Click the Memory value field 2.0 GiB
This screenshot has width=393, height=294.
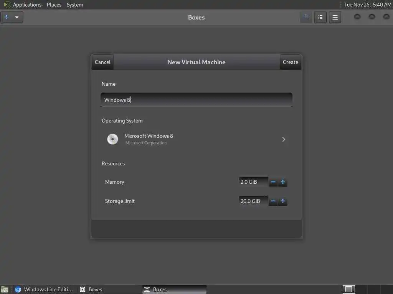(x=253, y=182)
